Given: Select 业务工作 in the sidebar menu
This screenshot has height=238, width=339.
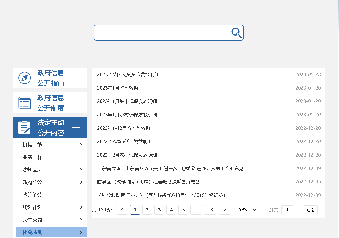Looking at the screenshot, I should (32, 157).
